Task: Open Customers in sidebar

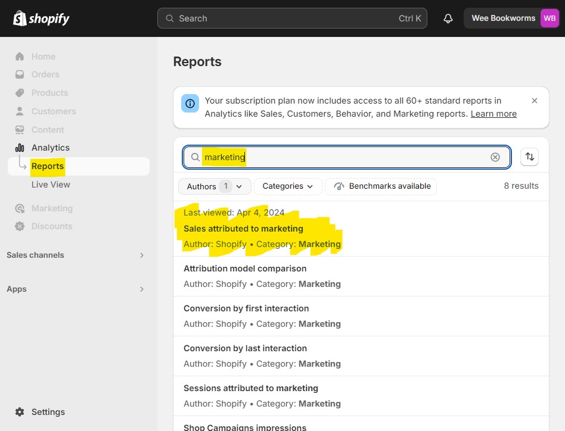Action: 54,111
